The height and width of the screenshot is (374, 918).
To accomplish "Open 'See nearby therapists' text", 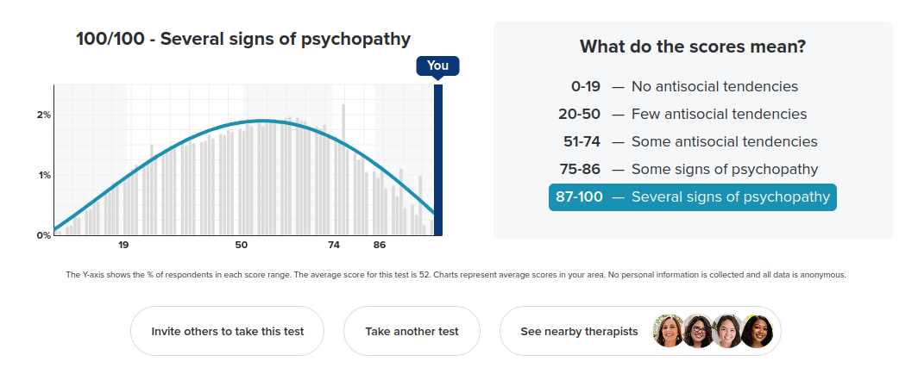I will tap(579, 331).
